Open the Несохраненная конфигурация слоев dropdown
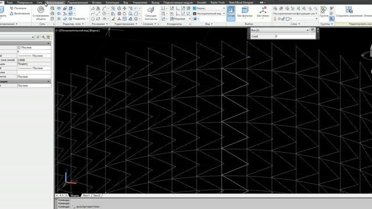This screenshot has height=209, width=372. (x=295, y=13)
